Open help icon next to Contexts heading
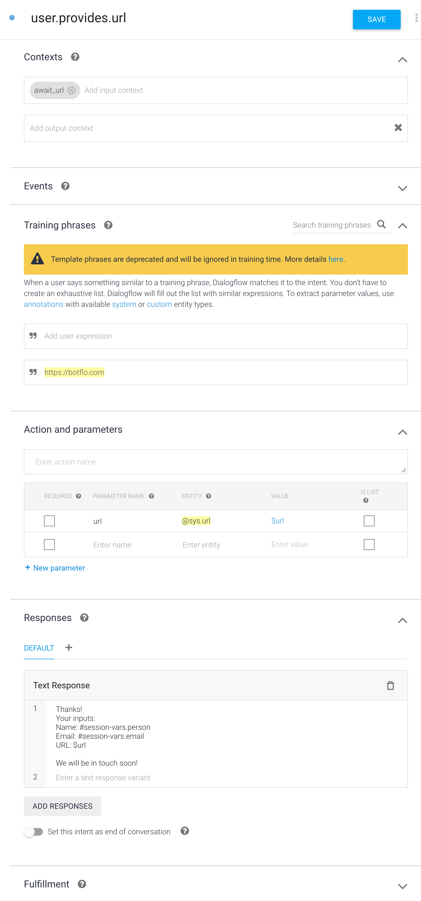421x901 pixels. pyautogui.click(x=75, y=57)
